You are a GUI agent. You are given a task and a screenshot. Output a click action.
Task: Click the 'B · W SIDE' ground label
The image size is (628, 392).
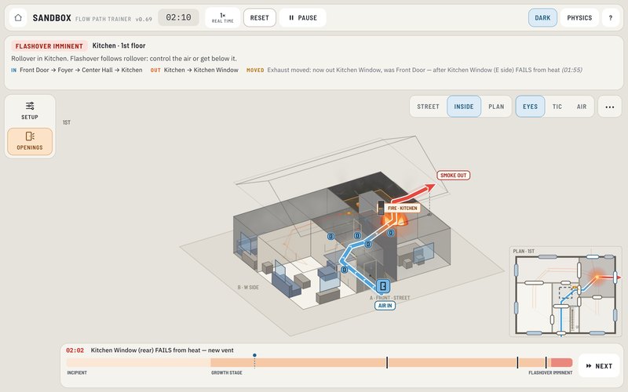[x=248, y=287]
